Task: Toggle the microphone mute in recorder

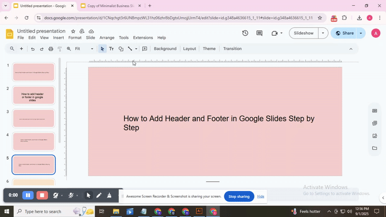Action: [71, 195]
